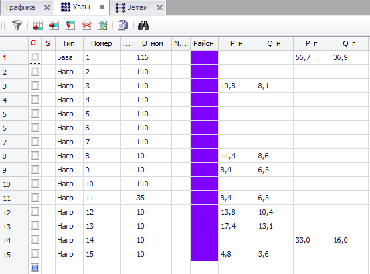Image resolution: width=370 pixels, height=274 pixels.
Task: Toggle the O checkbox for node 5
Action: 35,114
